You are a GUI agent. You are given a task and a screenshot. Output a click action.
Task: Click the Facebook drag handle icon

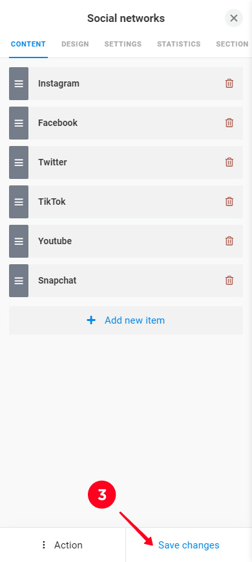click(19, 123)
